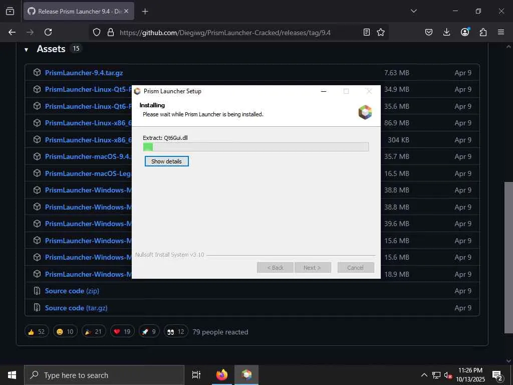Minimize the Prism Launcher Setup window
513x385 pixels.
click(324, 91)
